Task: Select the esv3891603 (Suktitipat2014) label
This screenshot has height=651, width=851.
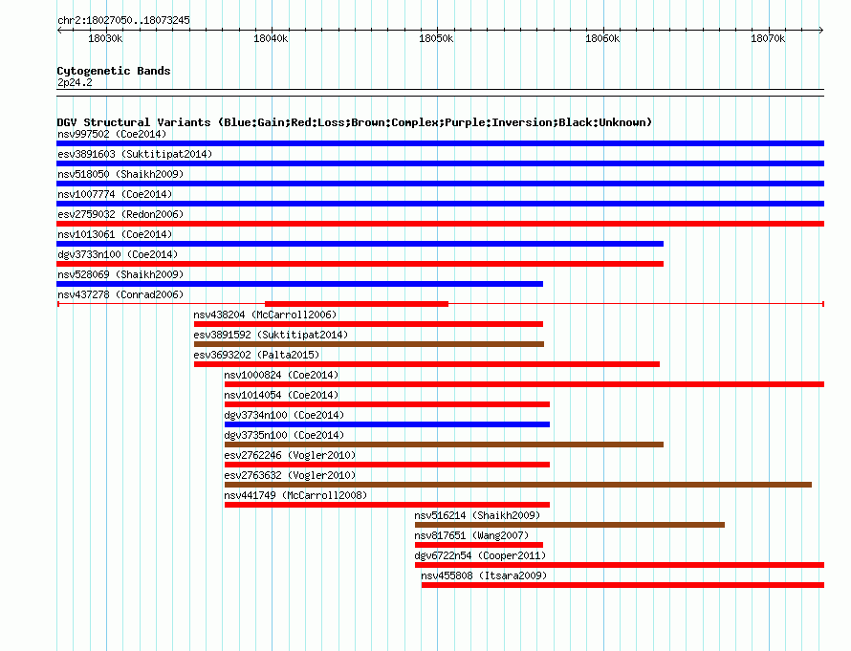Action: point(135,154)
